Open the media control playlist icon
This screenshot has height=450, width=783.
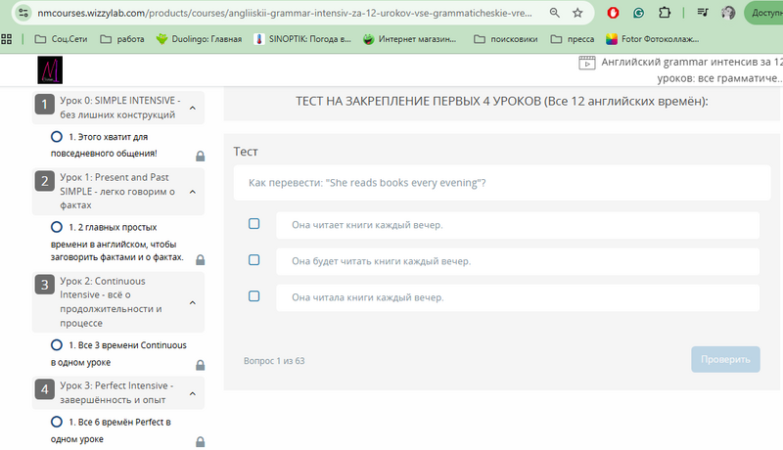pos(703,13)
